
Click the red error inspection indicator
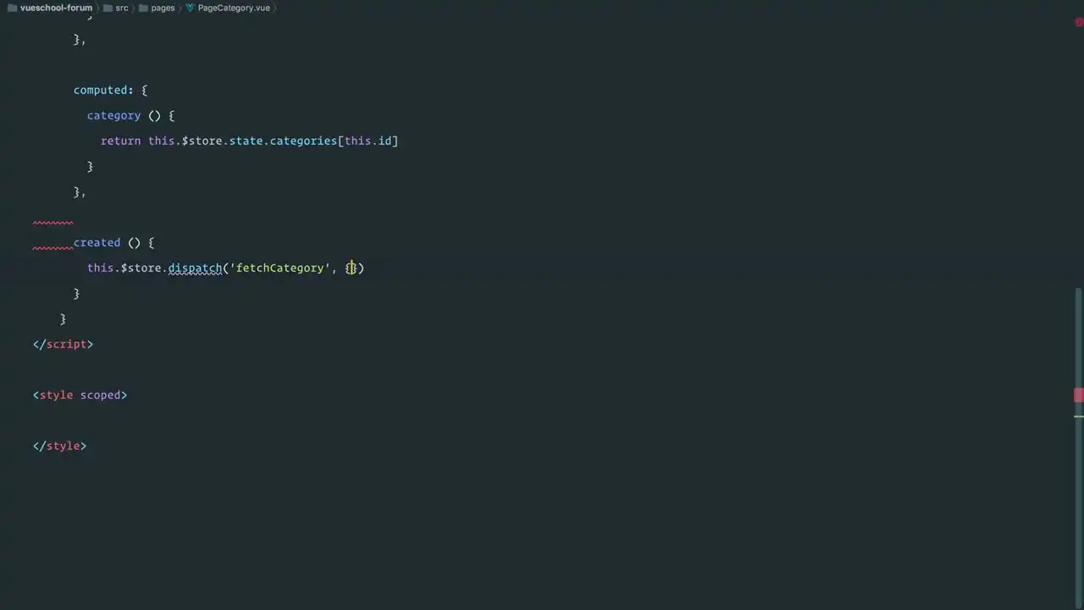click(1079, 22)
